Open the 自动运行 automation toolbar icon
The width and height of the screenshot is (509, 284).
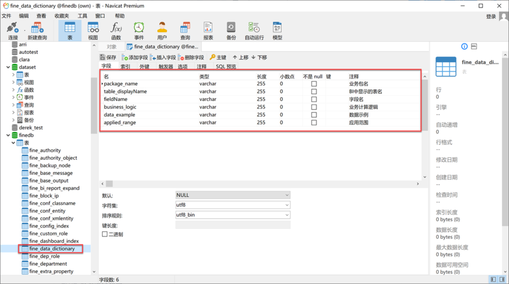tap(254, 31)
